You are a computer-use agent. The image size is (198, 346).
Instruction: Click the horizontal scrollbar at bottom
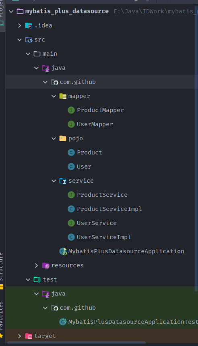(76, 343)
